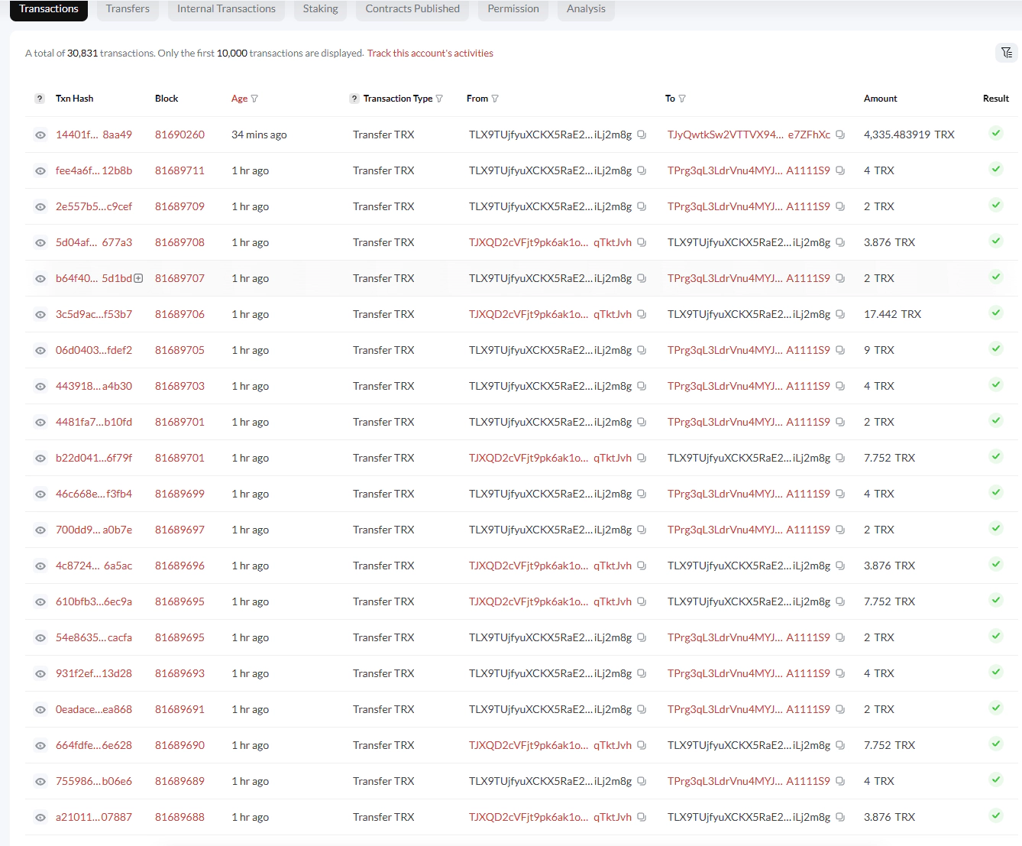Image resolution: width=1022 pixels, height=846 pixels.
Task: Toggle the eye icon for transaction 14401f
Action: [40, 135]
